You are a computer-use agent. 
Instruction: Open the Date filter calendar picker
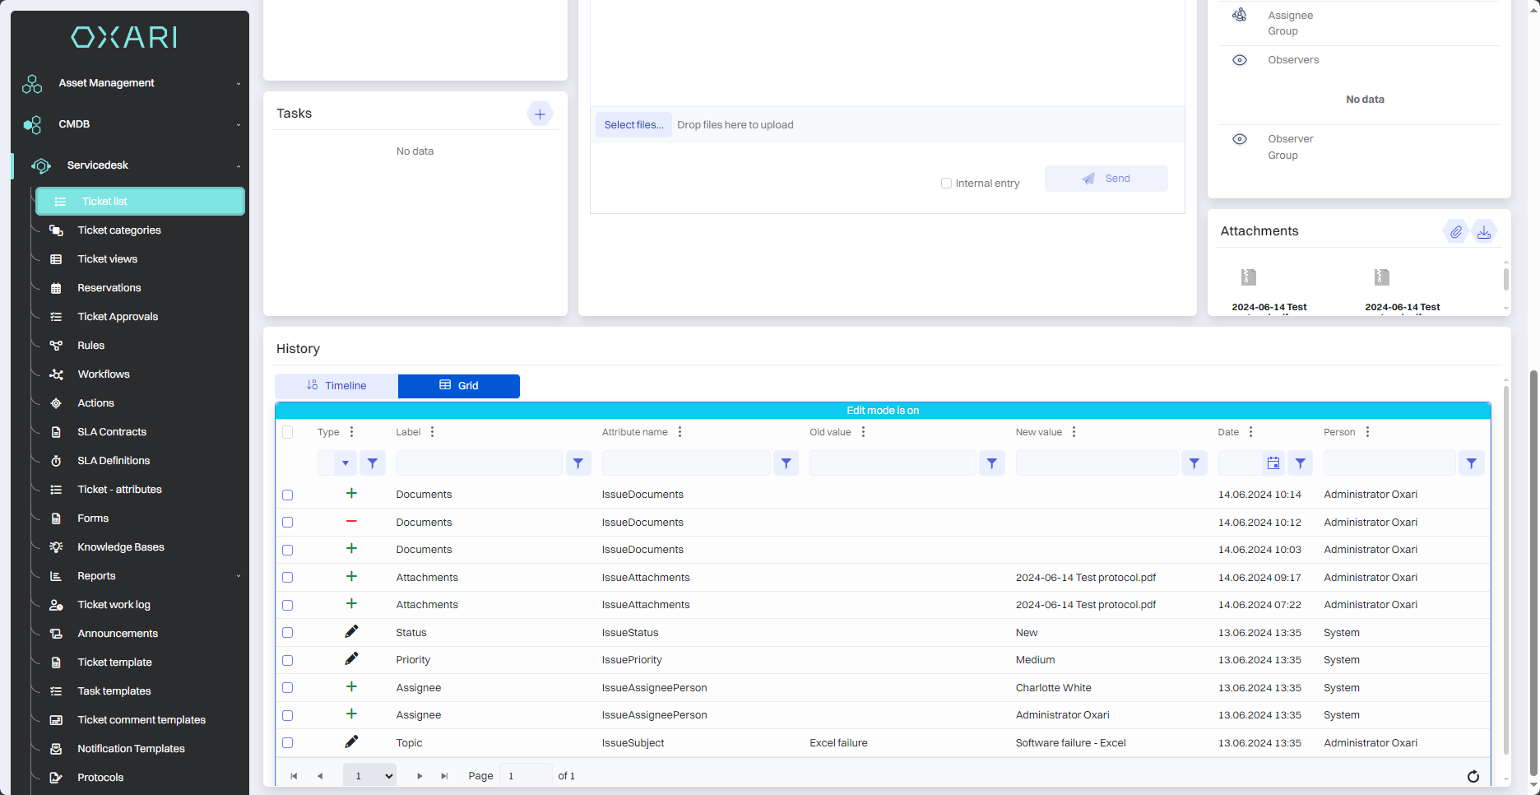(x=1273, y=463)
